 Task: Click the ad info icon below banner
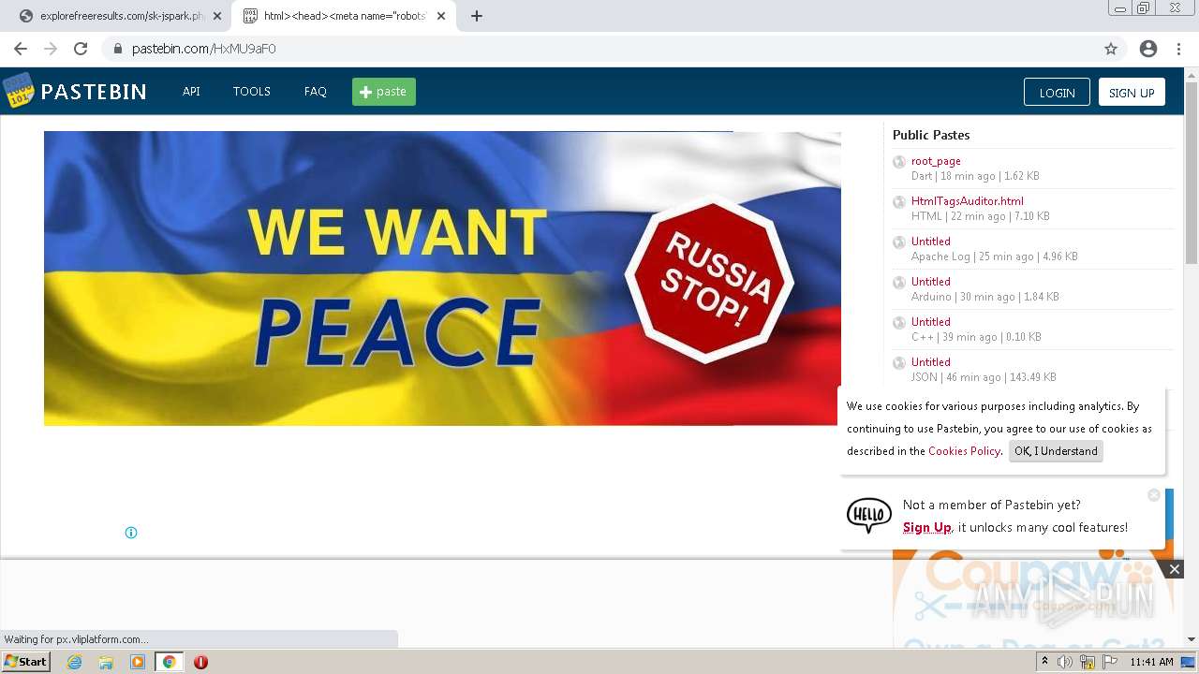(x=131, y=533)
